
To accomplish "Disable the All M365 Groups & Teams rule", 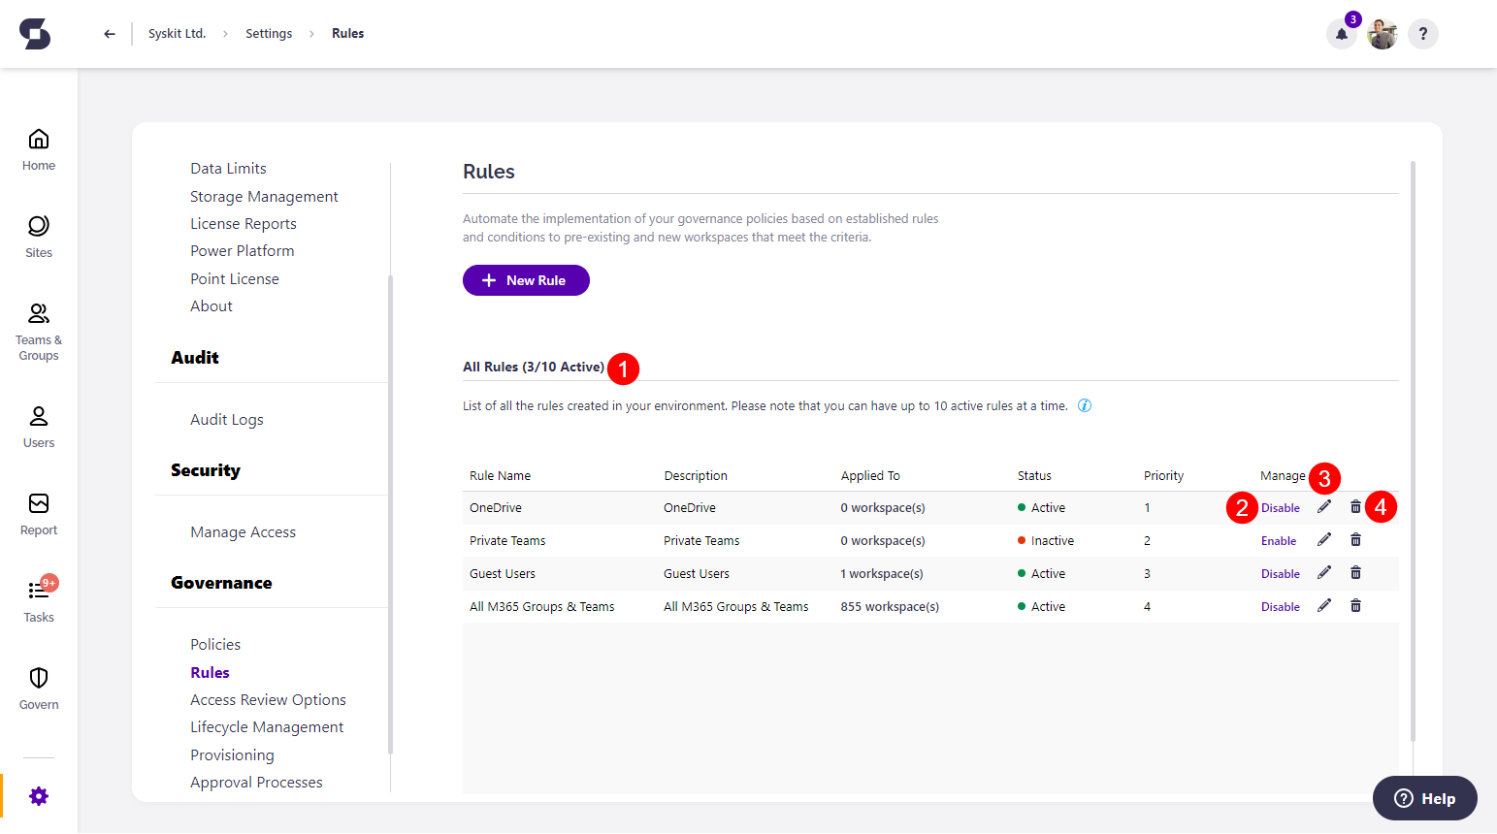I will point(1280,605).
